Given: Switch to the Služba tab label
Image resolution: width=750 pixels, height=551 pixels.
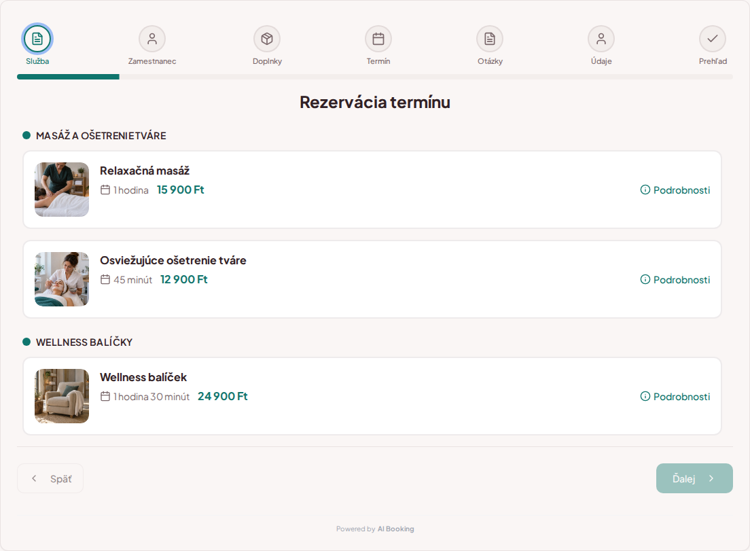Looking at the screenshot, I should (37, 61).
